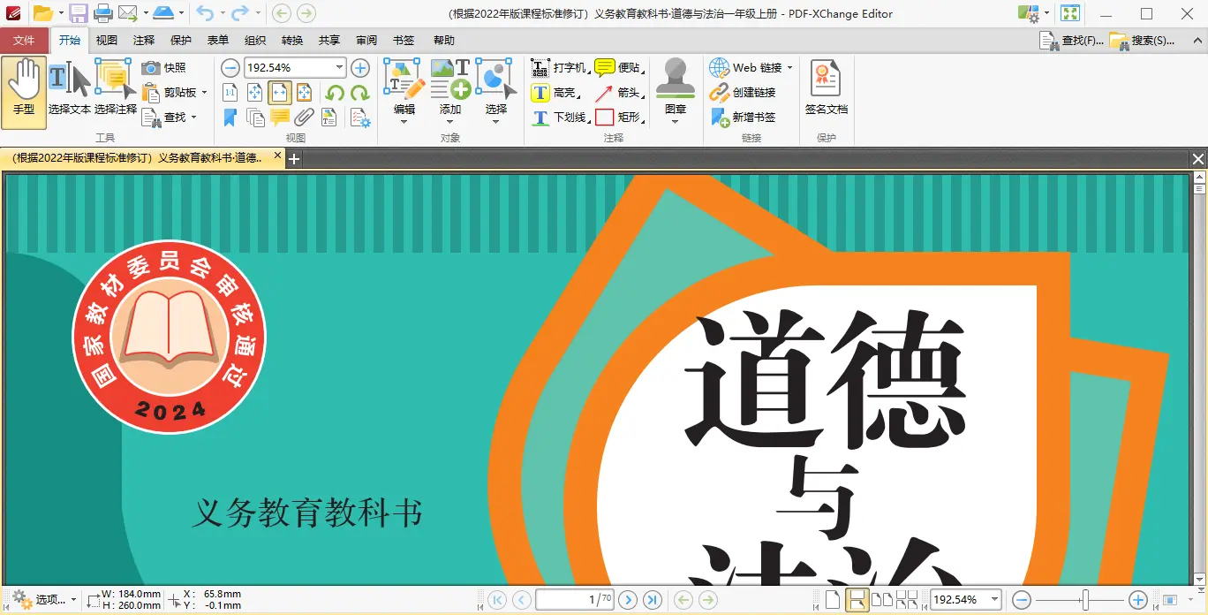The image size is (1208, 615).
Task: Open the Properties pane gear-list icon
Action: [x=359, y=118]
